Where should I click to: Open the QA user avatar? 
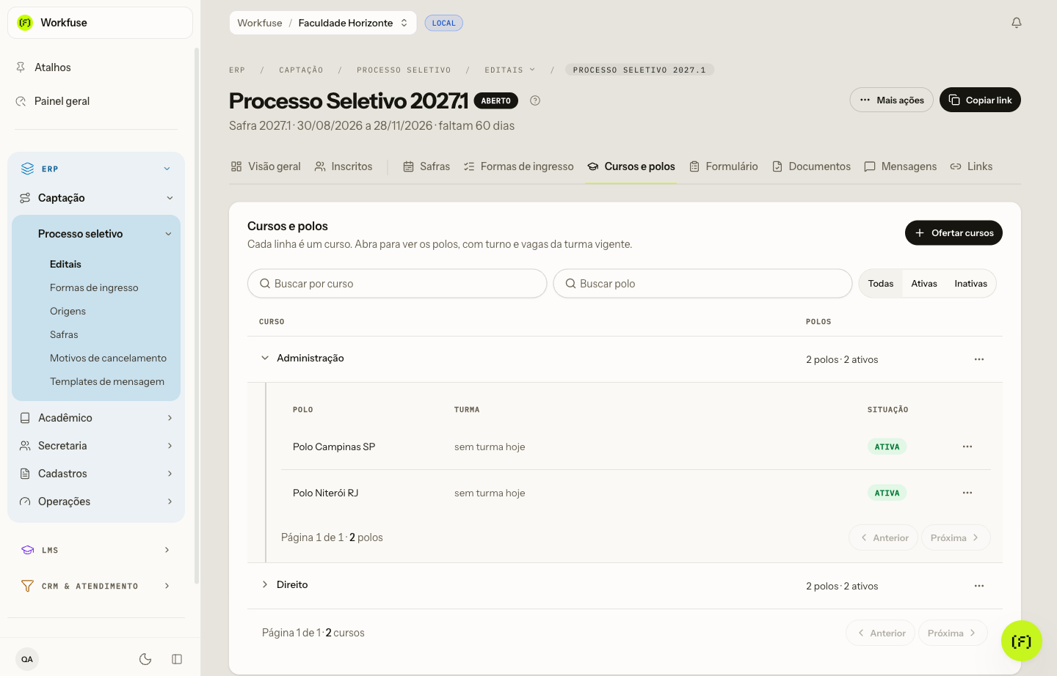(27, 659)
